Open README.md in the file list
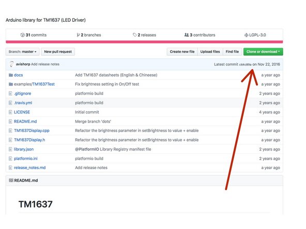The height and width of the screenshot is (229, 306). point(25,122)
